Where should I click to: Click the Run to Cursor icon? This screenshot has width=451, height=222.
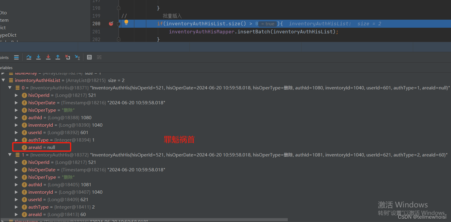77,57
